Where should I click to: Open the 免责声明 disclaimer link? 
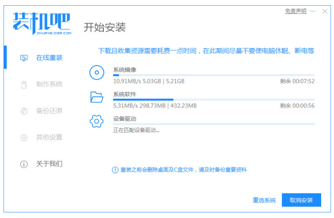[296, 11]
